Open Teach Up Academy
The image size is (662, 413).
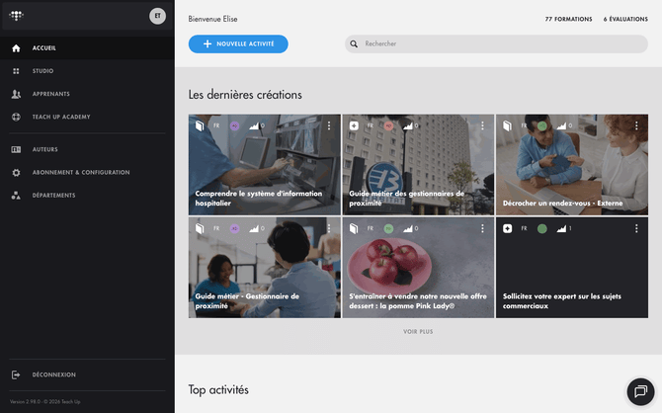(87, 117)
